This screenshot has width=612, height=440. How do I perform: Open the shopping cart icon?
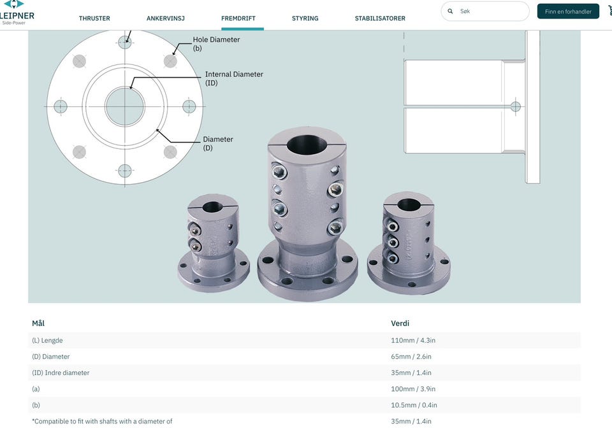pyautogui.click(x=609, y=11)
